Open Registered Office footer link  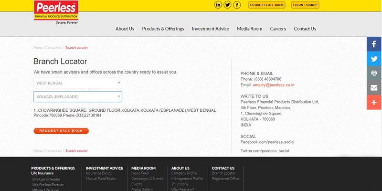225,179
